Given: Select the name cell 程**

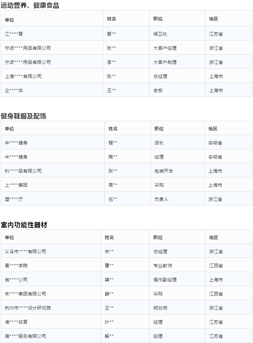Looking at the screenshot, I should [113, 143].
